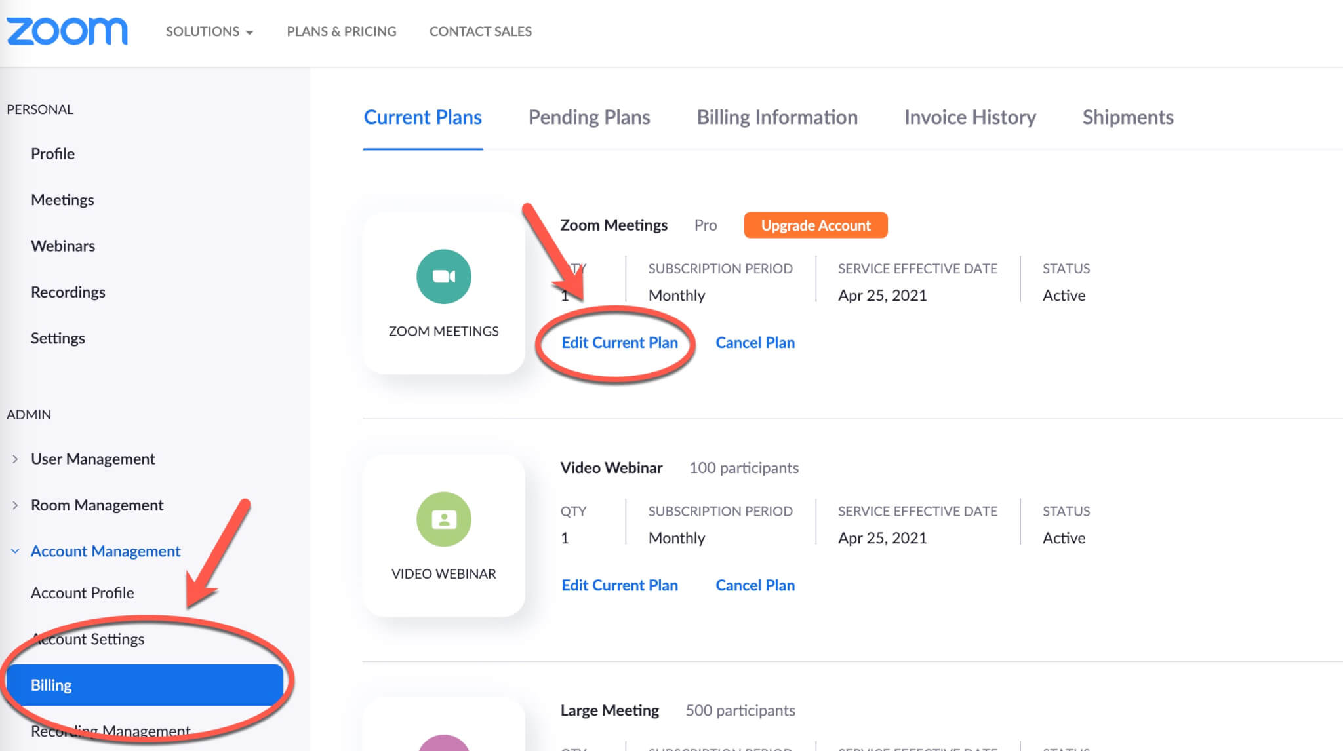Select Billing in the admin sidebar

click(x=144, y=685)
